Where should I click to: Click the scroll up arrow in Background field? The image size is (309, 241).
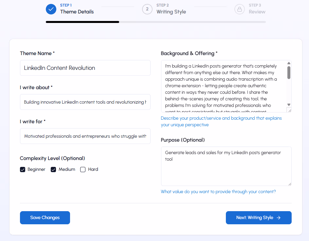[289, 63]
